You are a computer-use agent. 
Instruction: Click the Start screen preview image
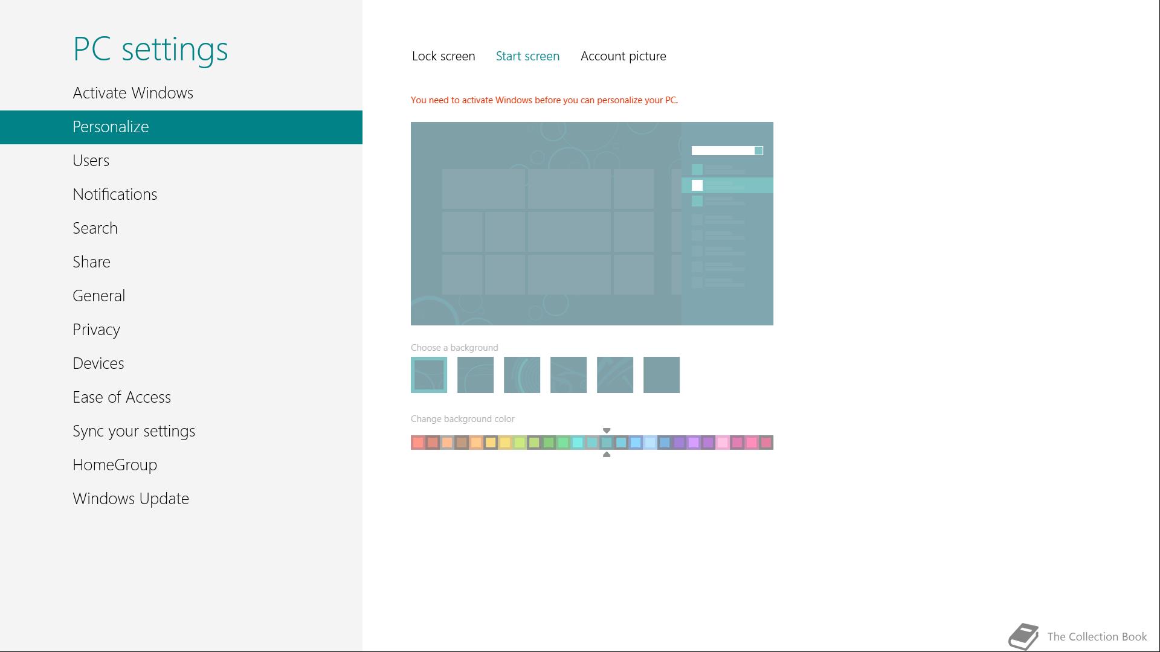(x=592, y=223)
